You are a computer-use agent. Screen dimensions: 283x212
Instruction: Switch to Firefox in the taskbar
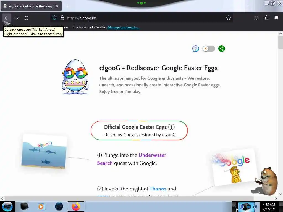coord(76,206)
